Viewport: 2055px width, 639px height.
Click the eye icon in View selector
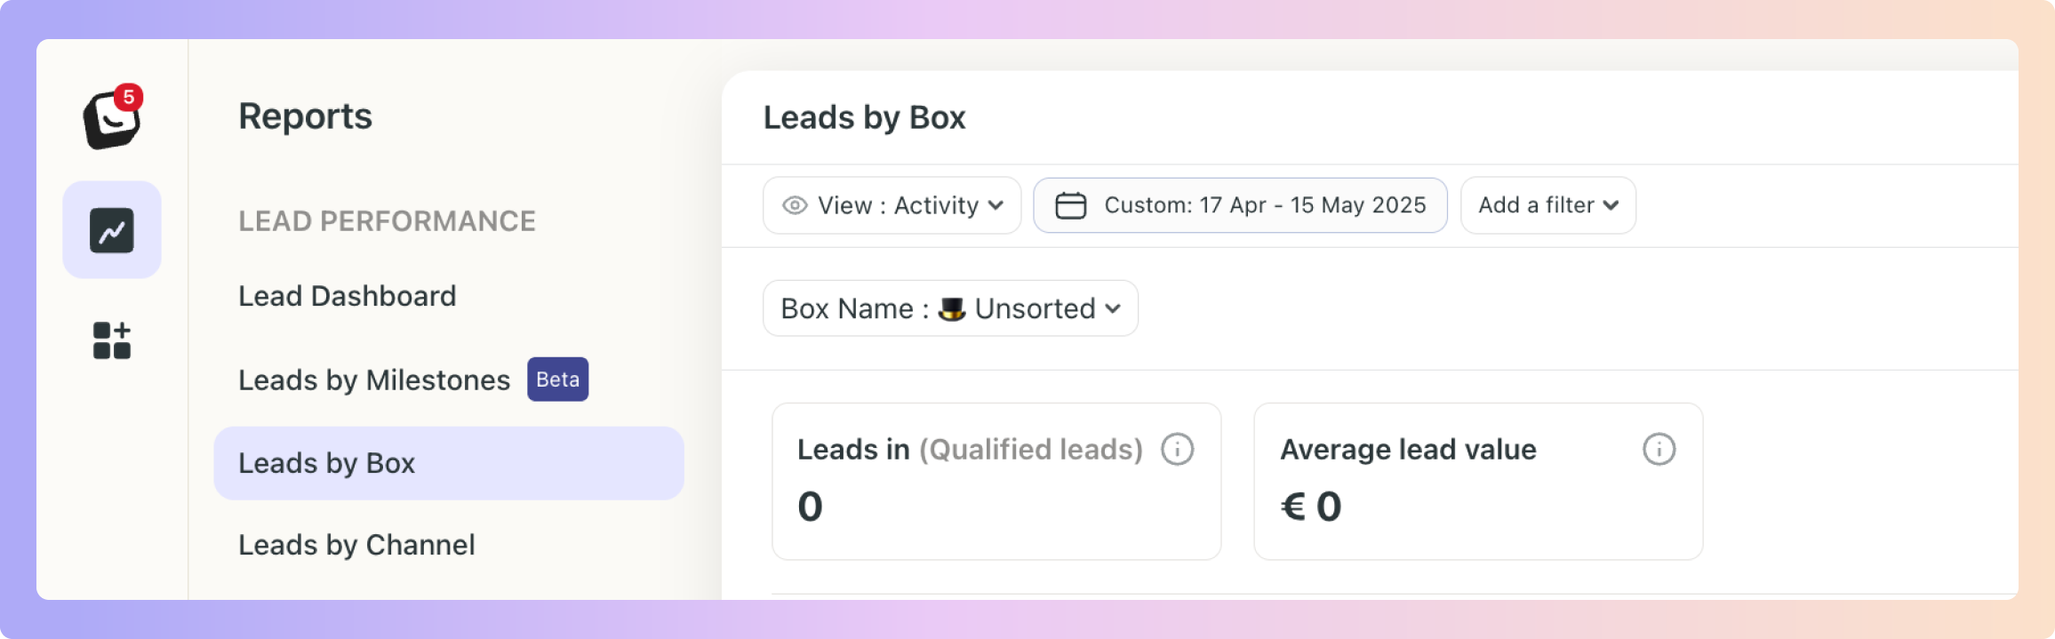pos(795,205)
